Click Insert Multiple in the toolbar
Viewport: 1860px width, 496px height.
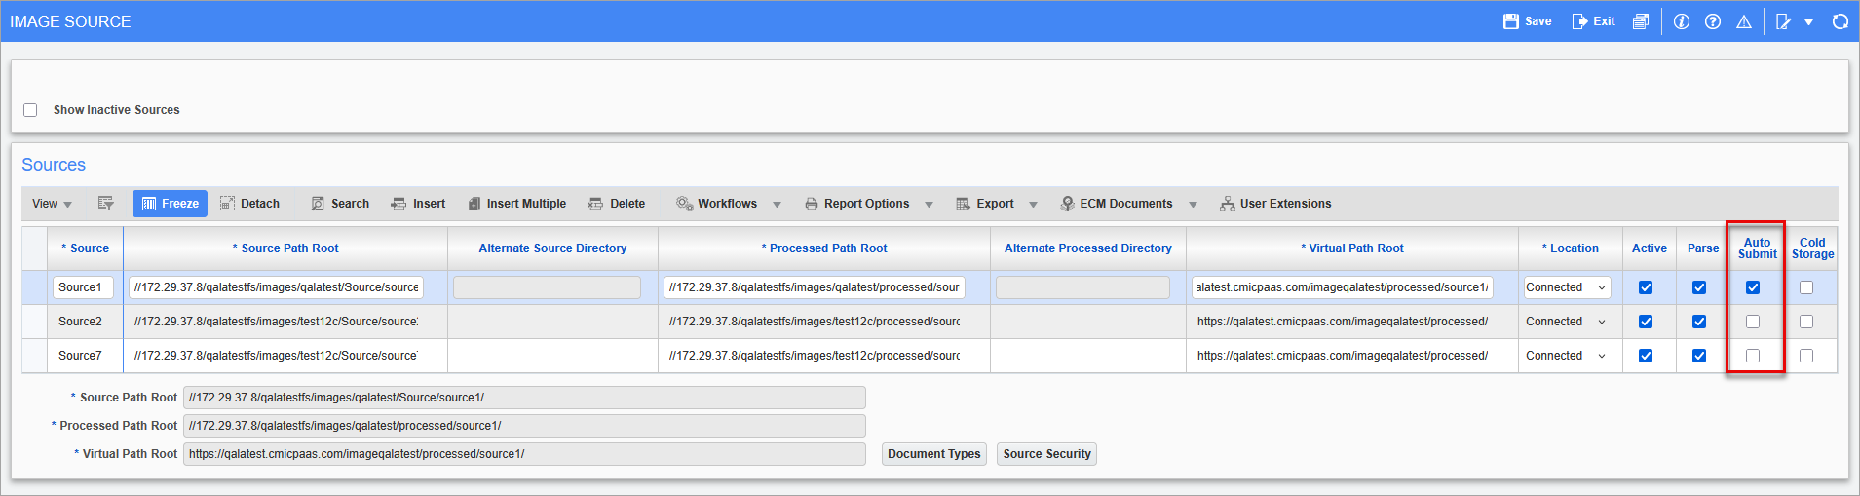517,204
